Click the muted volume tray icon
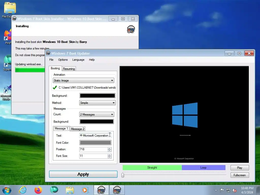The height and width of the screenshot is (195, 260). [x=234, y=190]
